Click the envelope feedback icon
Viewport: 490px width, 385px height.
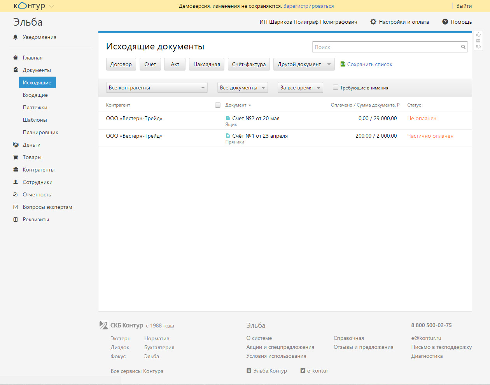click(478, 41)
